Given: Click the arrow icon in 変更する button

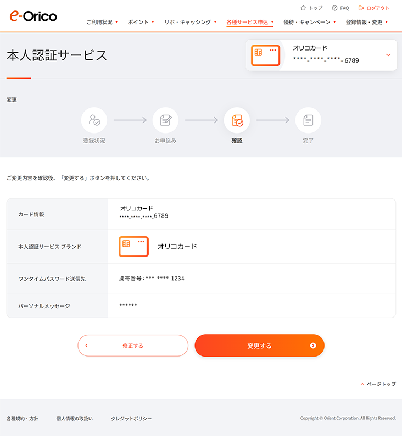Looking at the screenshot, I should click(313, 346).
